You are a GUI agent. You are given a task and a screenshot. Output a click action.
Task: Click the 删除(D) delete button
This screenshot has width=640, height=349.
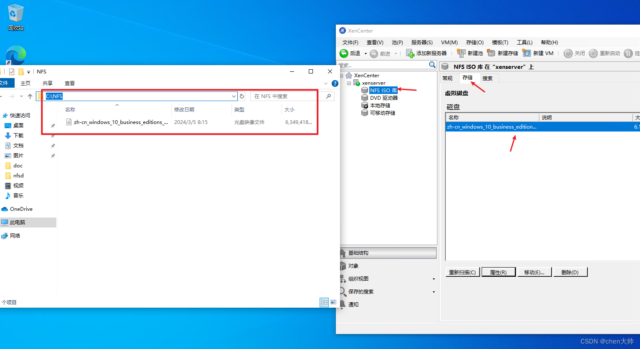point(570,272)
